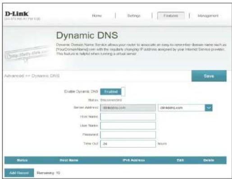The width and height of the screenshot is (232, 179).
Task: Focus the Password input field
Action: click(128, 134)
